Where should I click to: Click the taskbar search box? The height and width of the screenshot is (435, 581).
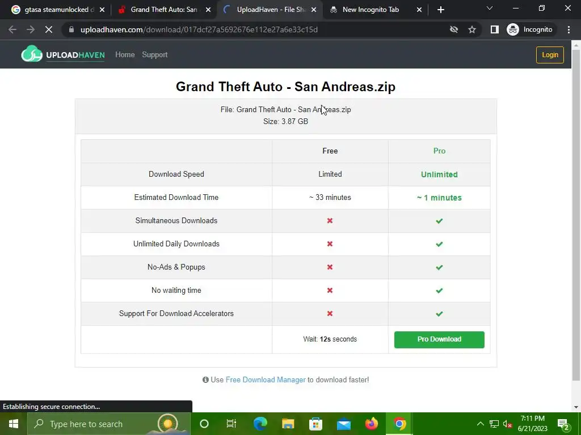109,424
